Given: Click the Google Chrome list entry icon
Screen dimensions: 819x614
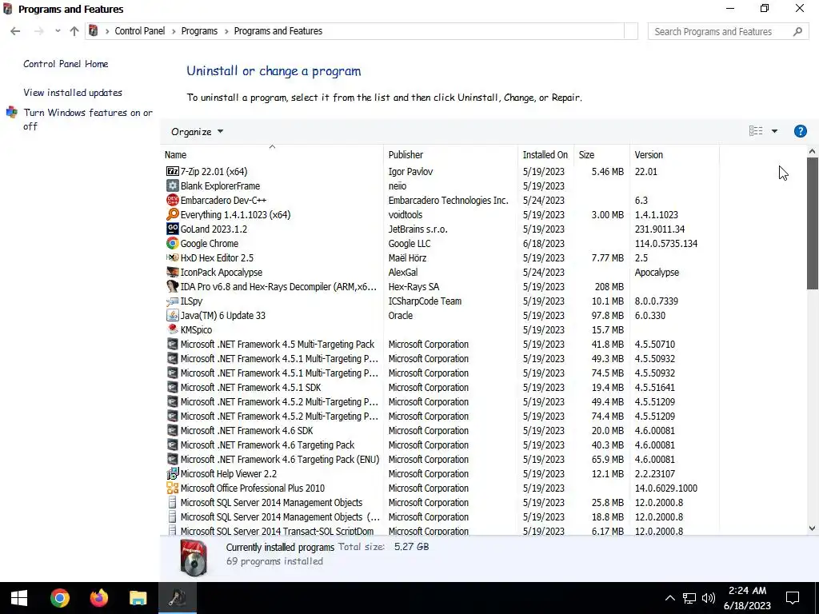Looking at the screenshot, I should pyautogui.click(x=173, y=243).
